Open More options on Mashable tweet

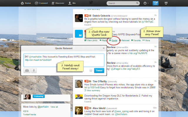[146, 40]
